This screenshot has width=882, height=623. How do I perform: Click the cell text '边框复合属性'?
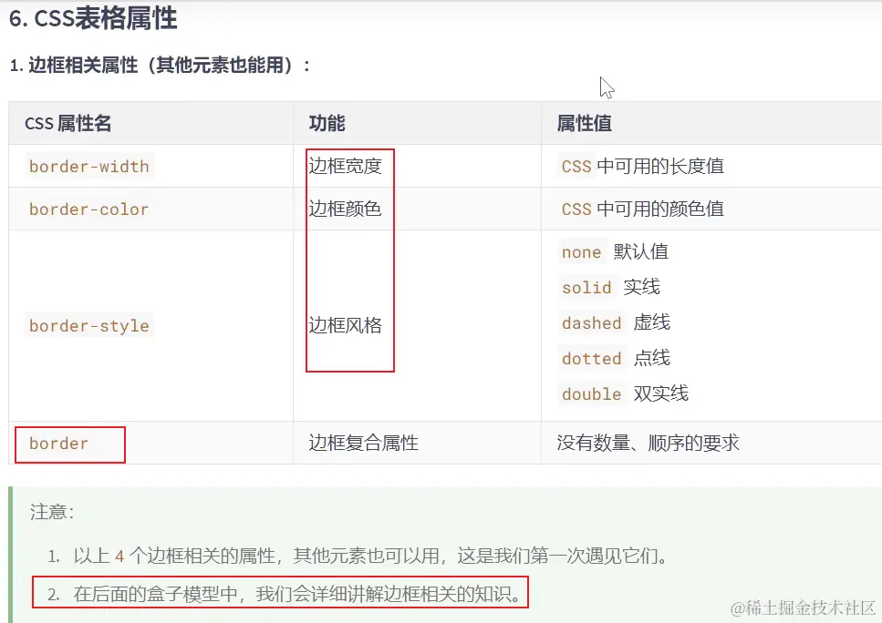[363, 443]
